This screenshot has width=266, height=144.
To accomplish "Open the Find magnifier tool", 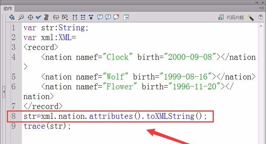I will pyautogui.click(x=21, y=17).
